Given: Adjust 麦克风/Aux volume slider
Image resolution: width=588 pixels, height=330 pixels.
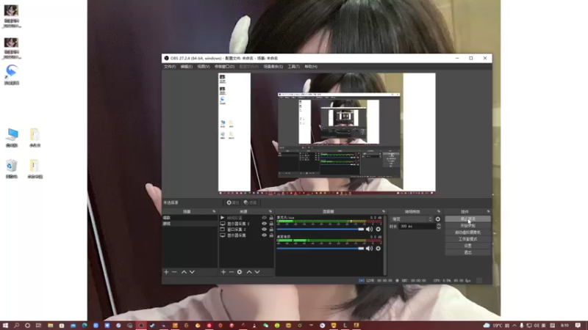Looking at the screenshot, I should (320, 229).
